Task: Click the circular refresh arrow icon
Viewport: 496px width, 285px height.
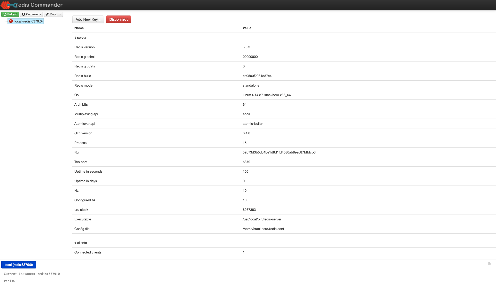Action: click(5, 14)
